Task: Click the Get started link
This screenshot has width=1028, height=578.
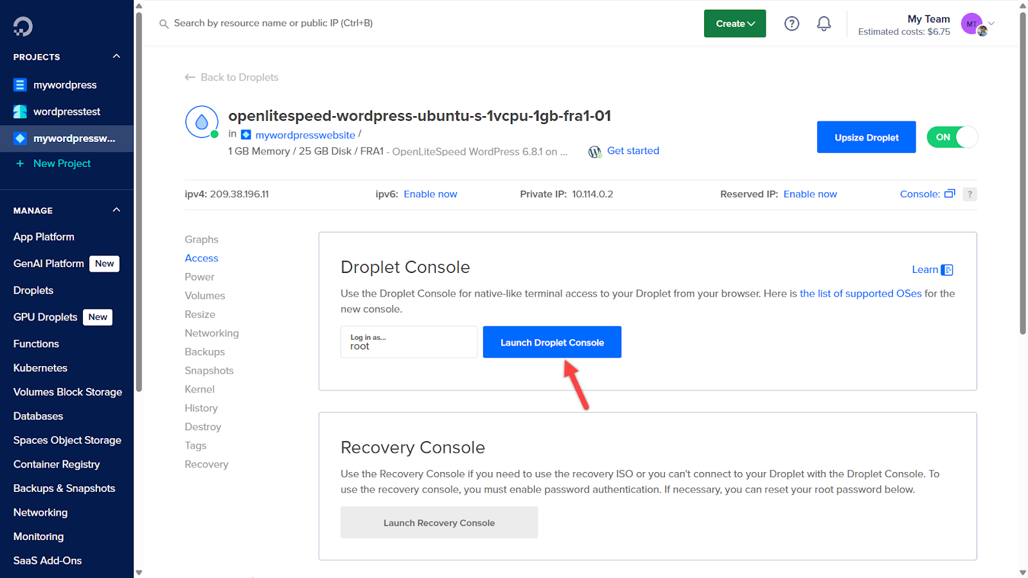Action: (633, 151)
